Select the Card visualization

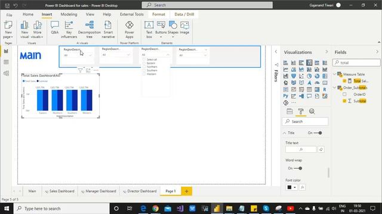[x=325, y=83]
